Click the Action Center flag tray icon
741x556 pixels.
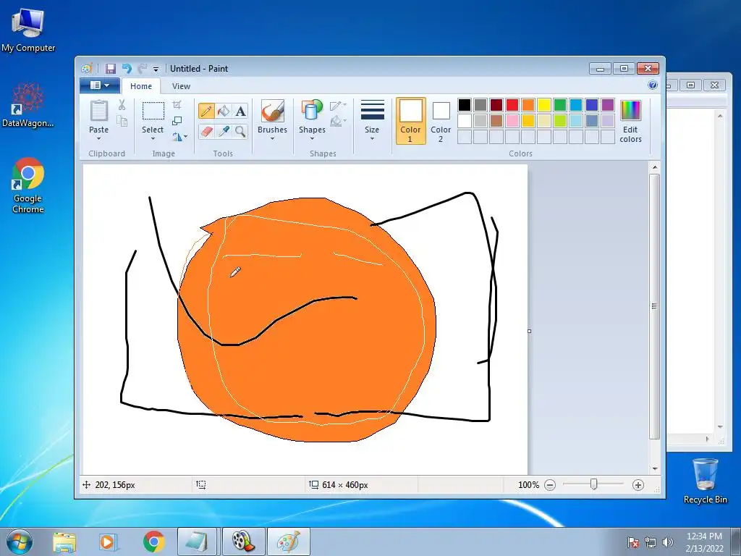click(632, 542)
